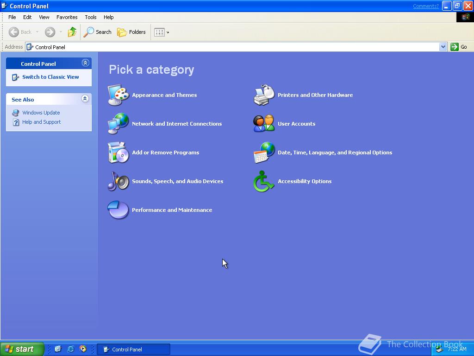Click the Date, Time, Language calendar icon
The width and height of the screenshot is (474, 356).
pyautogui.click(x=264, y=152)
